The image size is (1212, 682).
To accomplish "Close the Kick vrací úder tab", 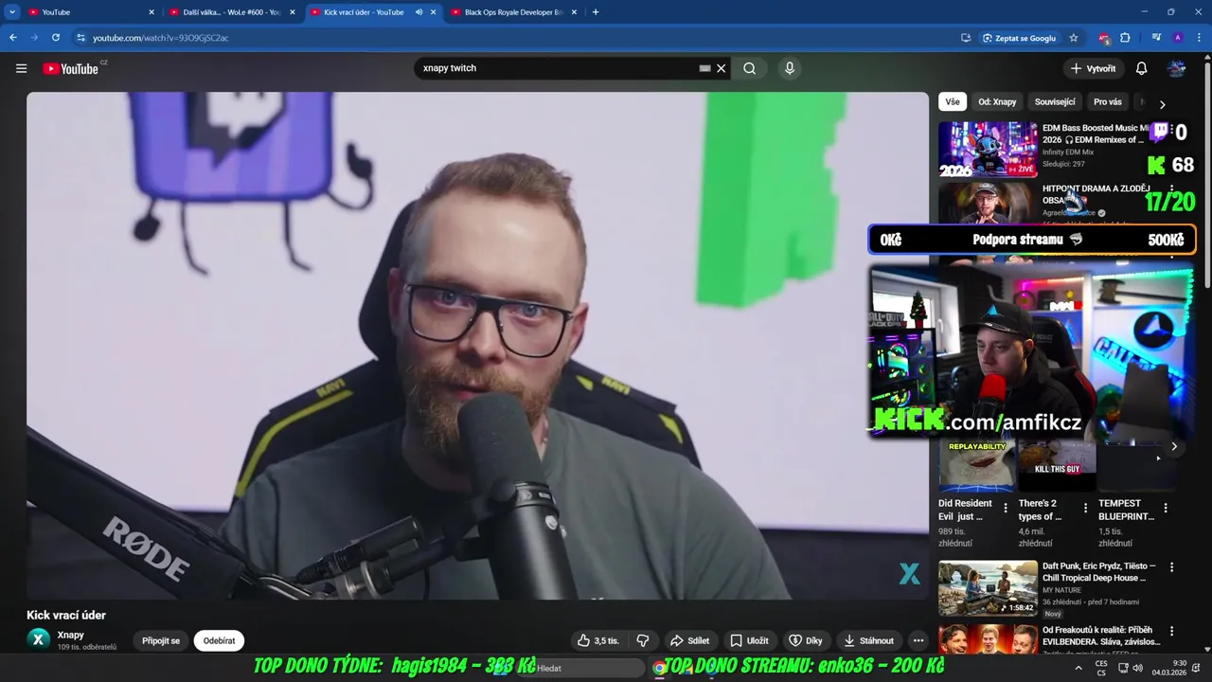I will pos(434,12).
